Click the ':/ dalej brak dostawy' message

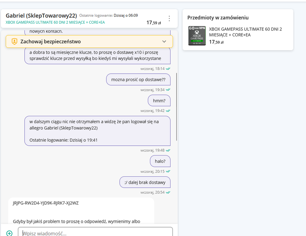(145, 182)
